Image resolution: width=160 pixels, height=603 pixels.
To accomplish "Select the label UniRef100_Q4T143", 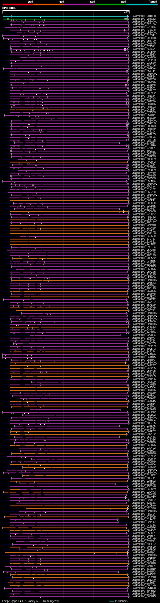I will [143, 327].
